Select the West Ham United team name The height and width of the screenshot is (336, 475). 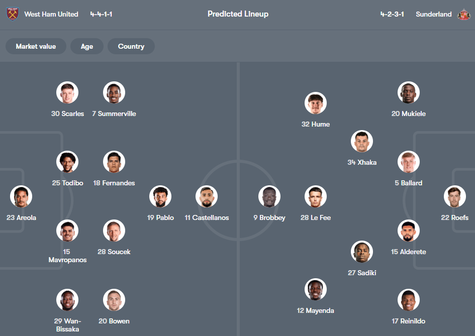click(51, 14)
